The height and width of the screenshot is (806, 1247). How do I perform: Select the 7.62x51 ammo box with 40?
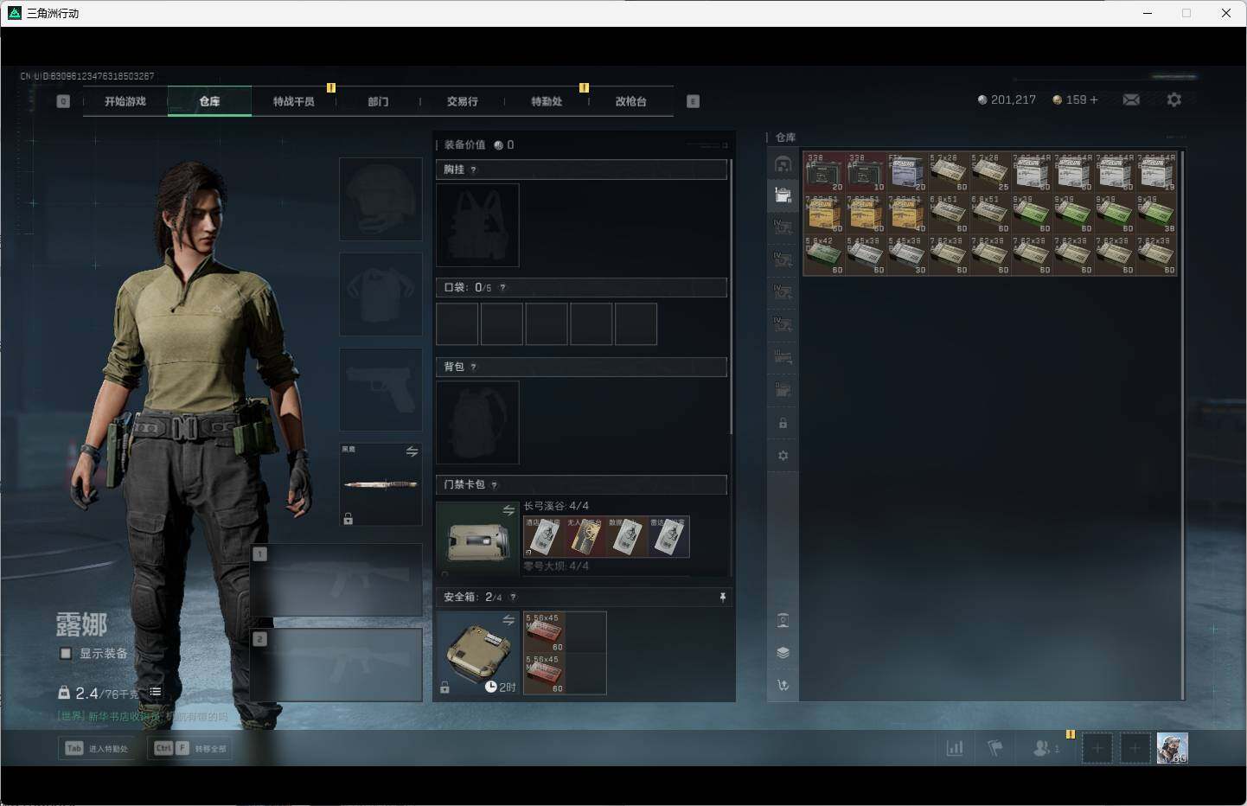[x=907, y=214]
